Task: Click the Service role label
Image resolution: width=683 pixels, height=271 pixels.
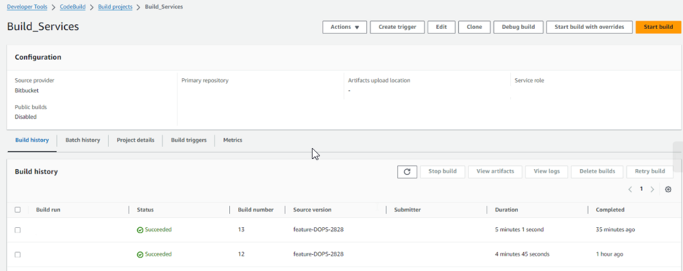Action: point(529,80)
